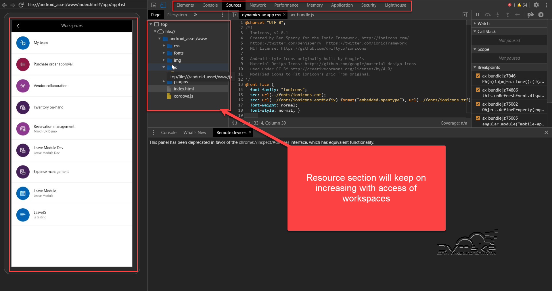
Task: Collapse the file:// tree node
Action: pos(155,32)
